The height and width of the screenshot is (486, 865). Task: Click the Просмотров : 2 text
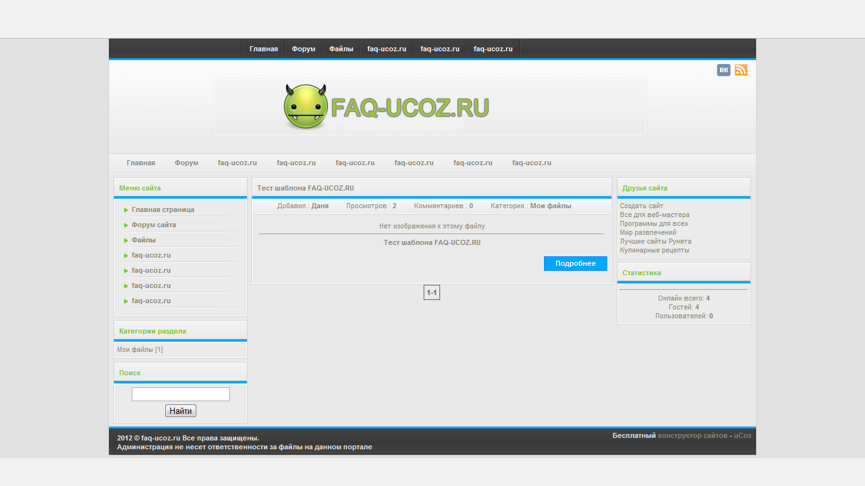372,206
